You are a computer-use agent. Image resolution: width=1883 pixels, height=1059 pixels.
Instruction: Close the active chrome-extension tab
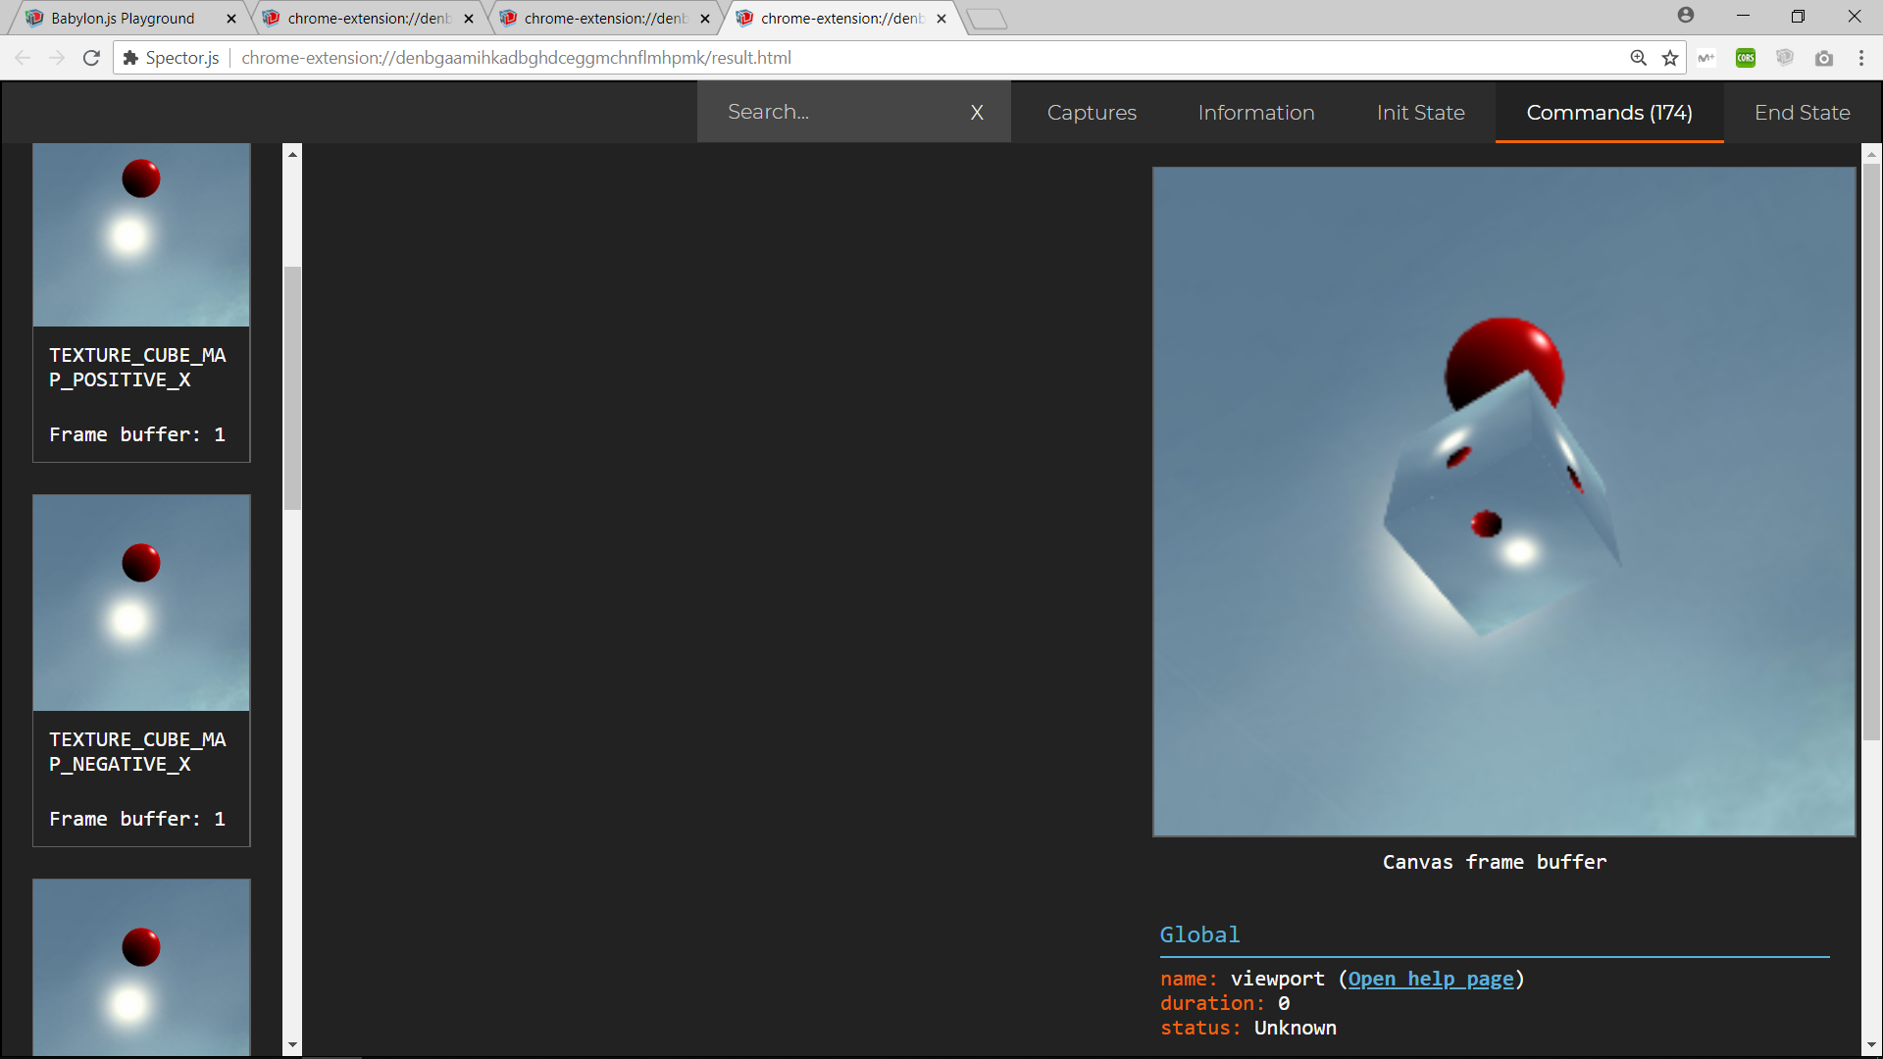[x=941, y=19]
